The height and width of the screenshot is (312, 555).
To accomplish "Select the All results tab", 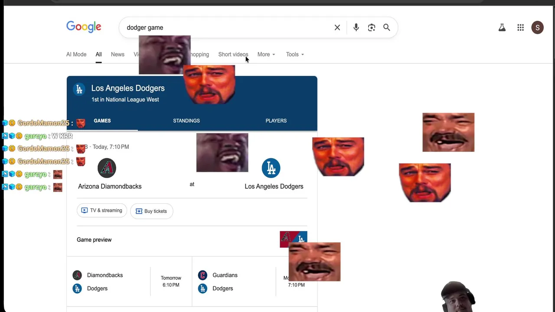I will 98,54.
